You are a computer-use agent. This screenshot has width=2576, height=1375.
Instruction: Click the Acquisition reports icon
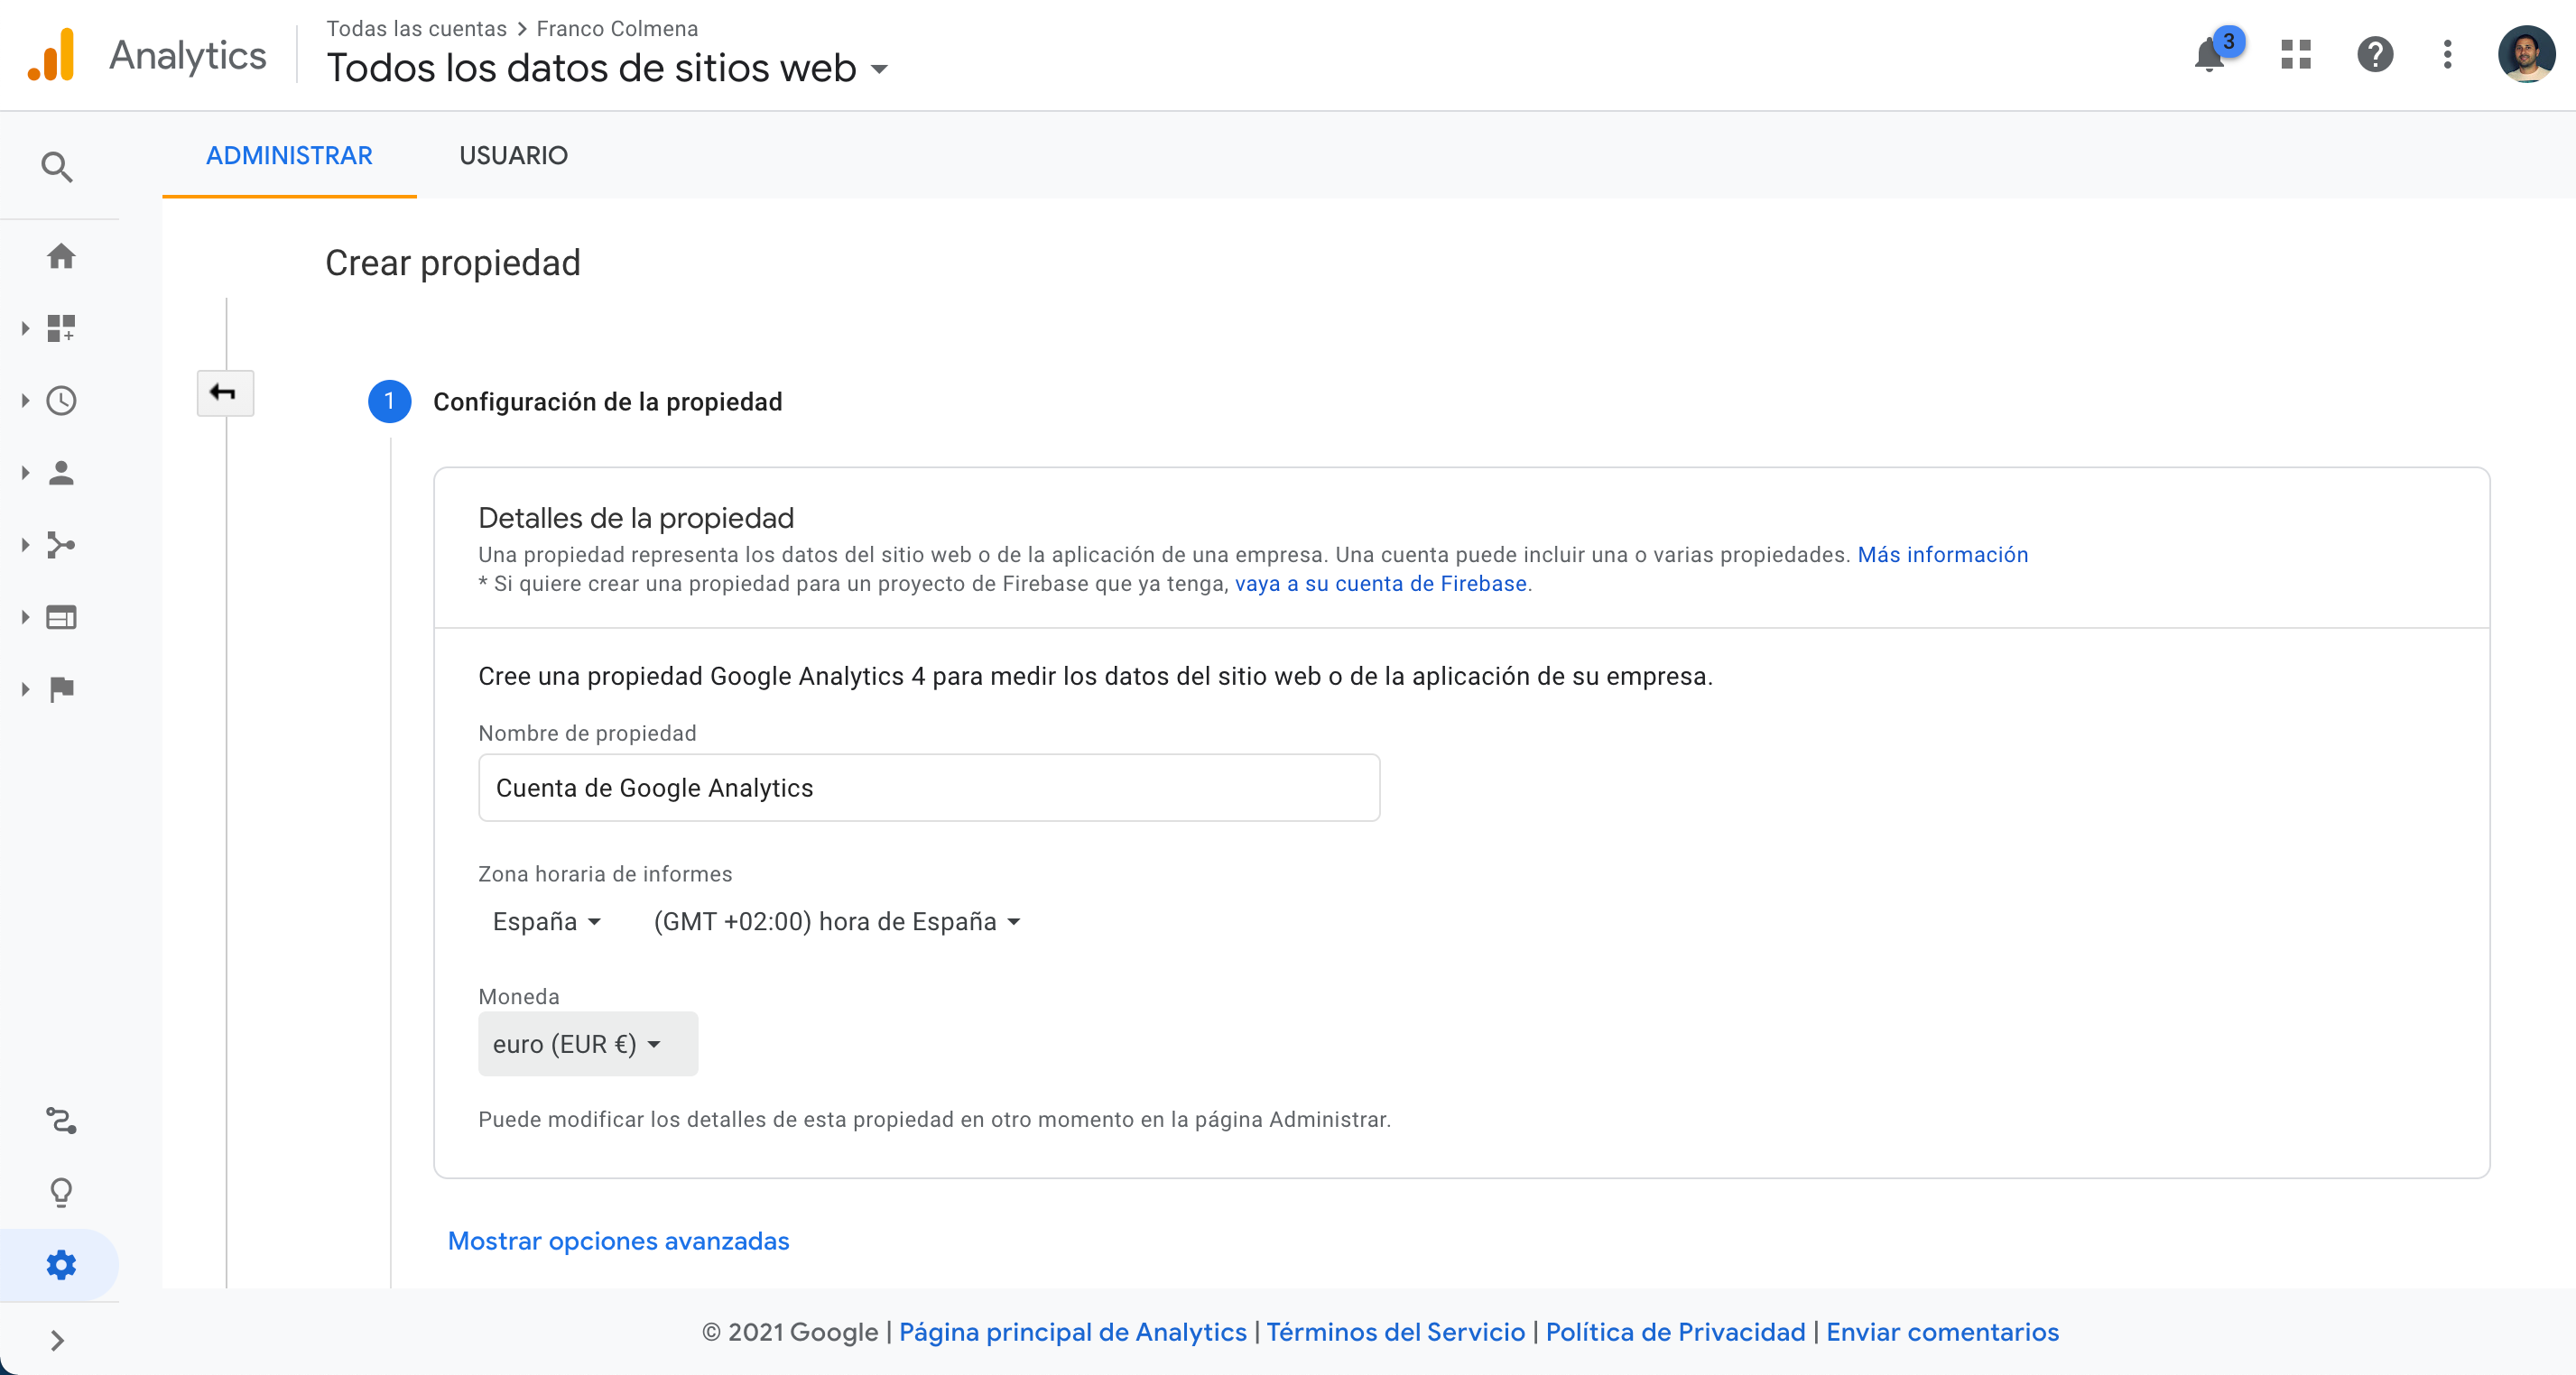pos(61,545)
